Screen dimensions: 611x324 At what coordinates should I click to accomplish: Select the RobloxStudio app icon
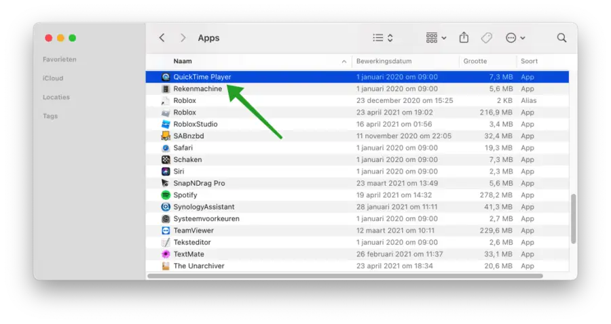(166, 124)
